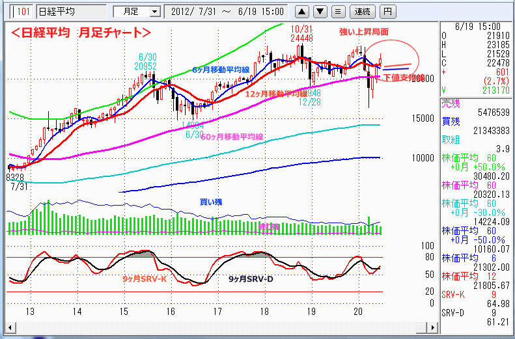Select the 日経平均 name field

[x=70, y=12]
